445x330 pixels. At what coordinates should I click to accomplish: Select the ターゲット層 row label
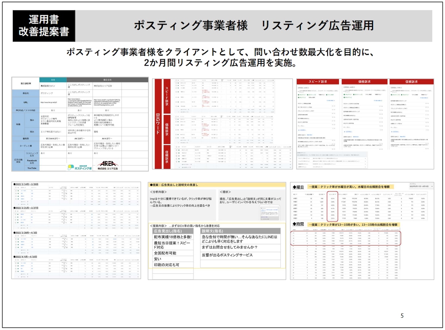pyautogui.click(x=26, y=146)
